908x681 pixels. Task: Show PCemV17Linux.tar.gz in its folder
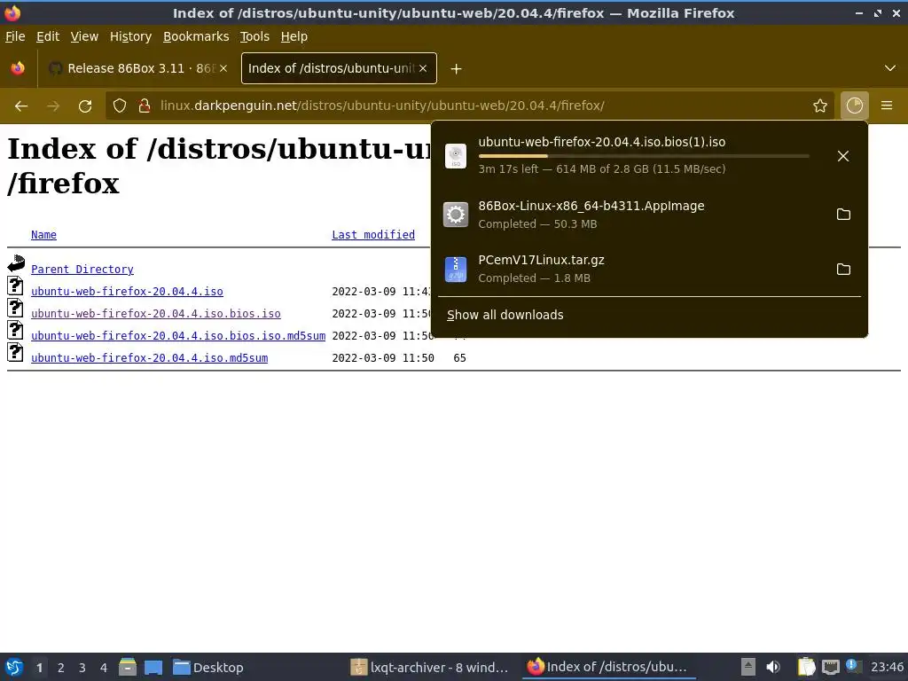point(844,270)
